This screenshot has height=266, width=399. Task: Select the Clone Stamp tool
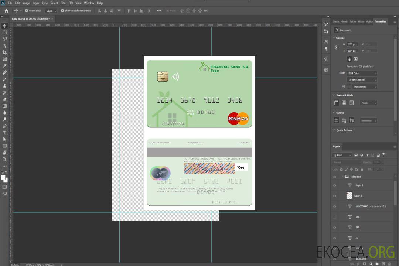(4, 86)
